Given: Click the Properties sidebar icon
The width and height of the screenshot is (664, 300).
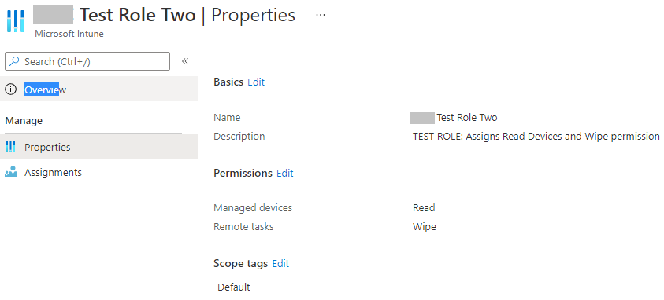Looking at the screenshot, I should (x=10, y=147).
